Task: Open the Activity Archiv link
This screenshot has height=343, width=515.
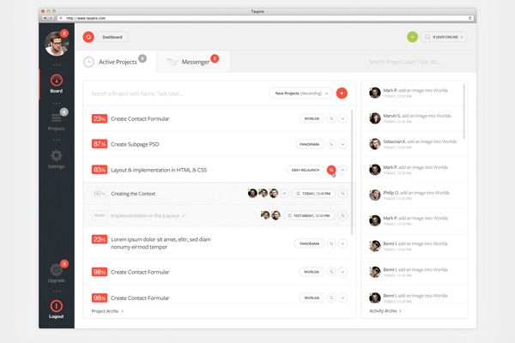Action: point(385,311)
